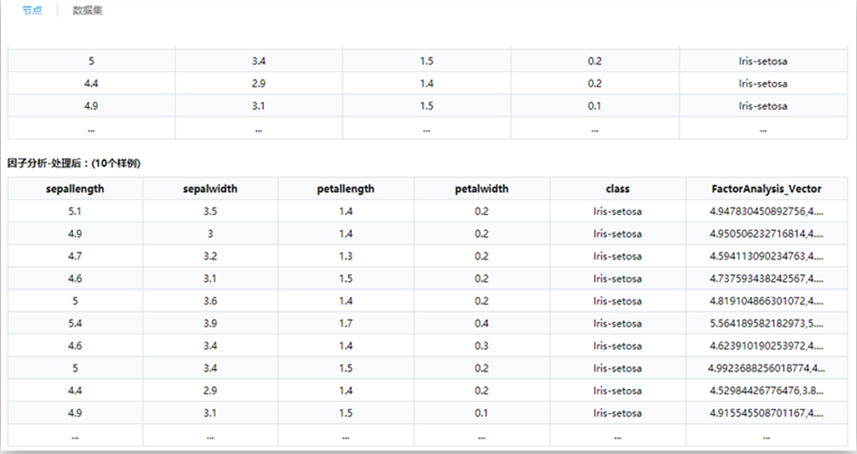This screenshot has height=454, width=857.
Task: Select the sepalwidth cell with value 3.6
Action: point(210,301)
